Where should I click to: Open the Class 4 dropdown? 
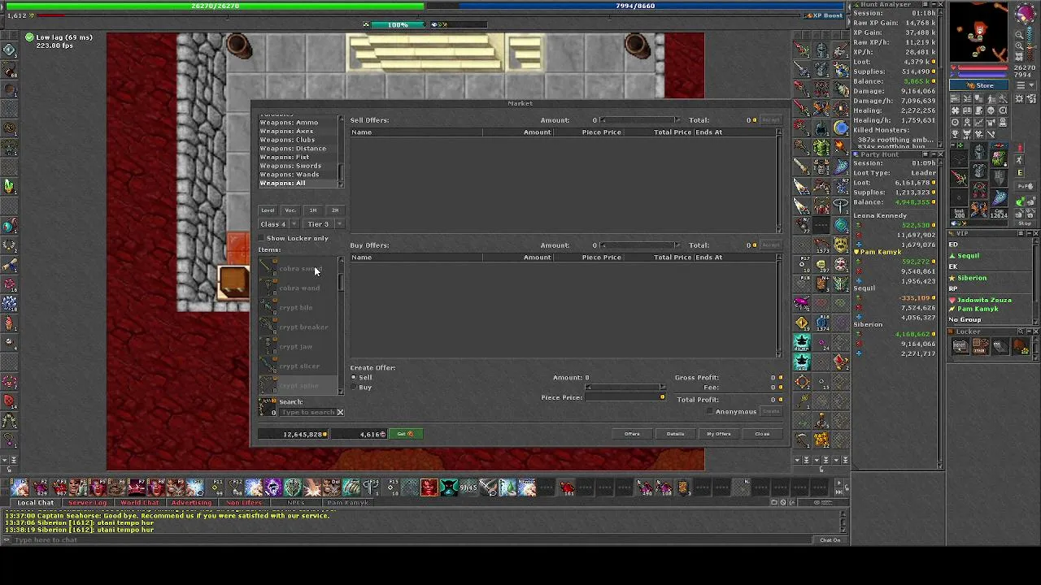[x=278, y=224]
